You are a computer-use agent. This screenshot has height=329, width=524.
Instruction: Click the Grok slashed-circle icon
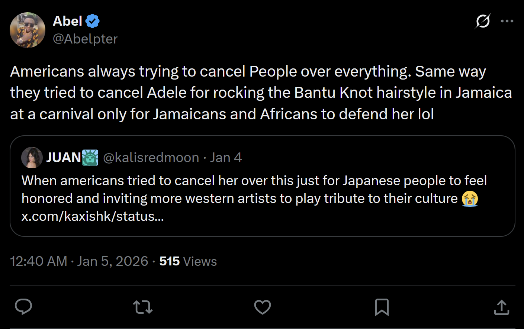coord(483,21)
